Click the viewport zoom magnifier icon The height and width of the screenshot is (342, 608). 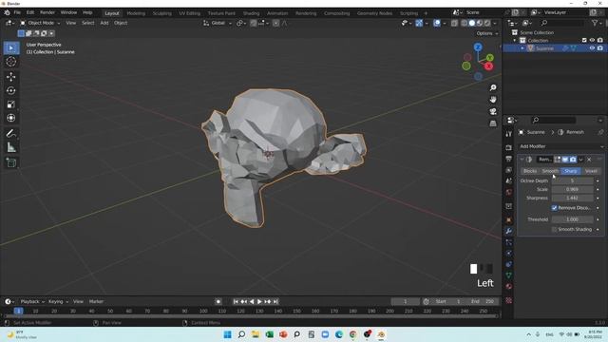point(493,87)
